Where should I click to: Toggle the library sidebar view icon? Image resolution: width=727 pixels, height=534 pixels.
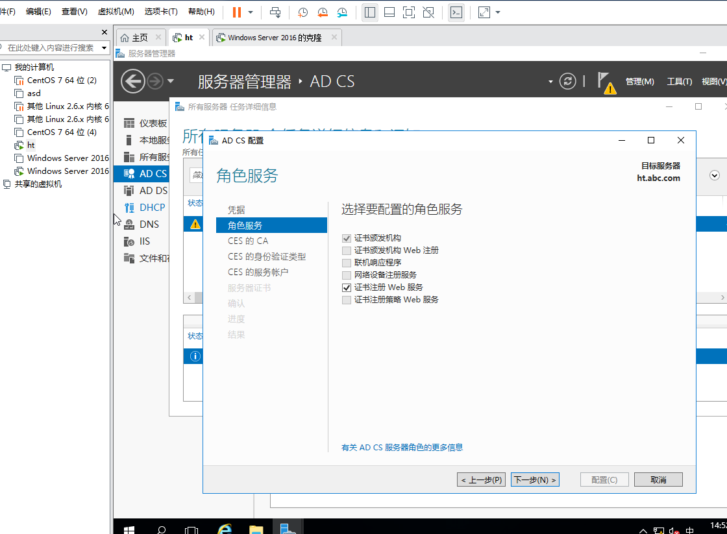click(370, 12)
